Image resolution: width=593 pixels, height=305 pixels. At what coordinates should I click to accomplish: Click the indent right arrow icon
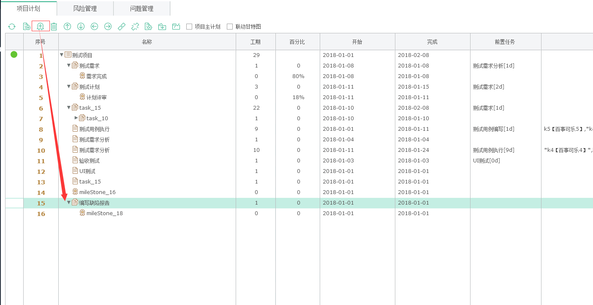(108, 27)
